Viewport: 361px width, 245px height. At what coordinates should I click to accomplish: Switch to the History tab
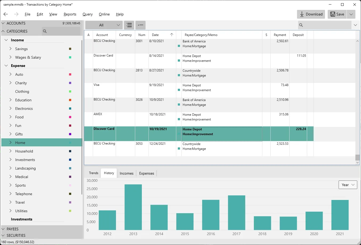(x=109, y=173)
